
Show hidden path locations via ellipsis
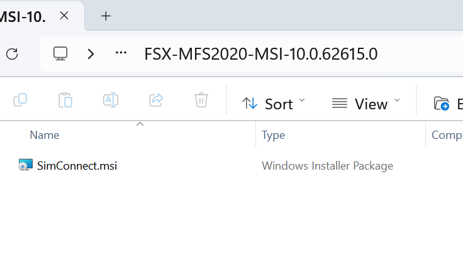point(121,53)
